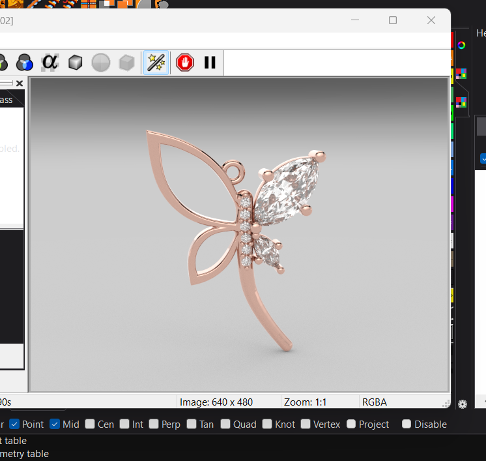
Task: Click the grayed-out sphere icon in toolbar
Action: pos(101,63)
